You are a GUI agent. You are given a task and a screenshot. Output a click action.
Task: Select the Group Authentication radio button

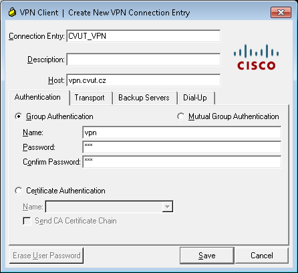pyautogui.click(x=19, y=116)
